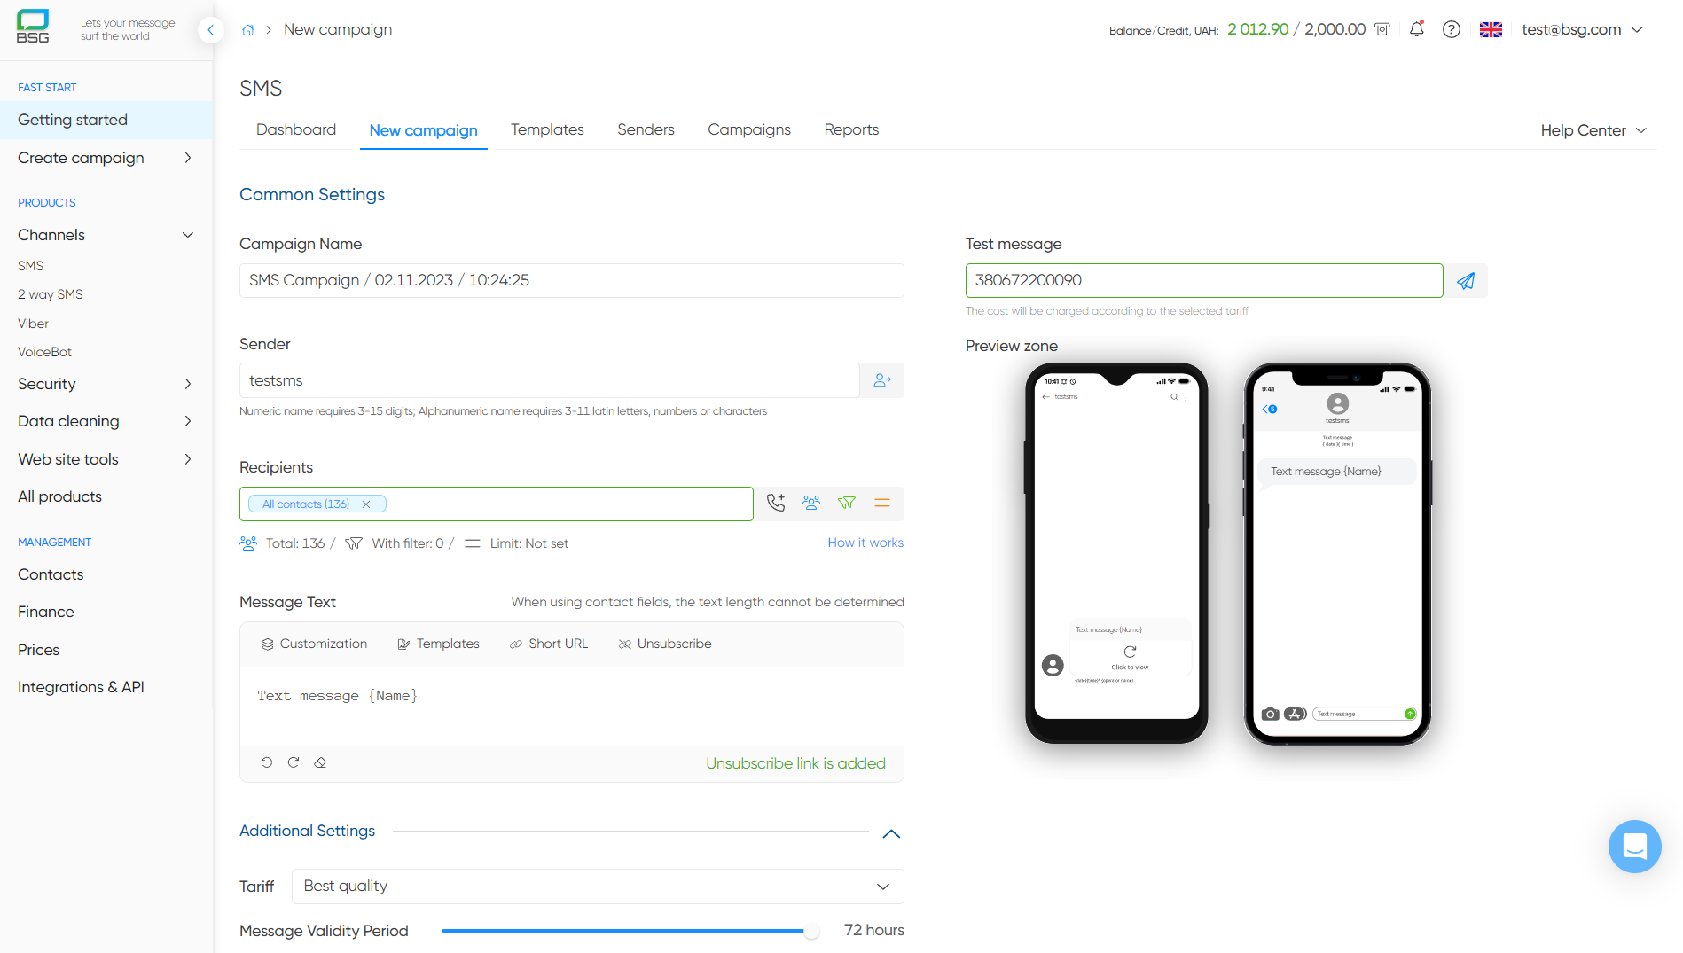Clear message text with the eraser icon
Viewport: 1683px width, 953px height.
click(320, 762)
